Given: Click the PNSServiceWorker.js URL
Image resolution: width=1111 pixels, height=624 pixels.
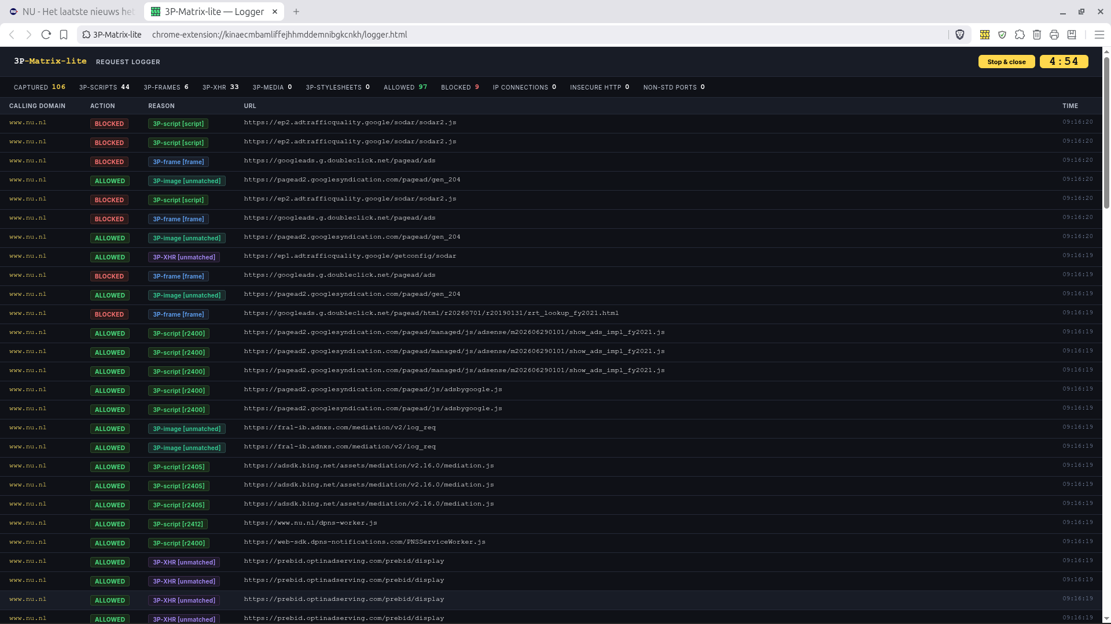Looking at the screenshot, I should 365,542.
